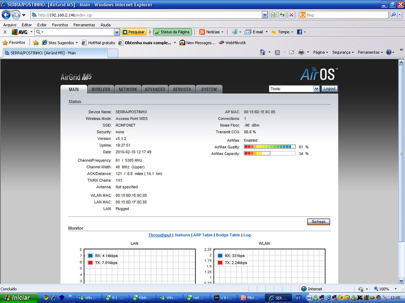The image size is (405, 303).
Task: Click the Status da Página button
Action: pyautogui.click(x=172, y=32)
